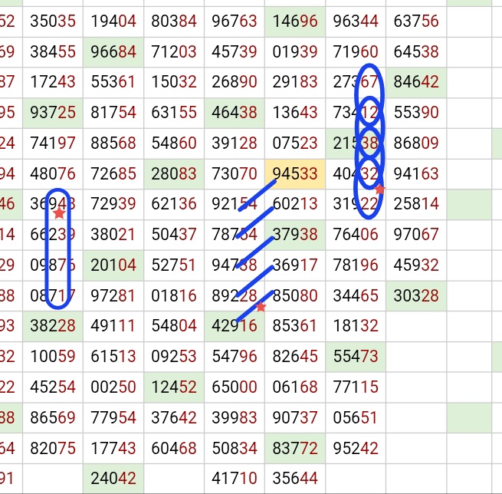The height and width of the screenshot is (494, 502).
Task: Select the cell containing 19404
Action: click(113, 21)
